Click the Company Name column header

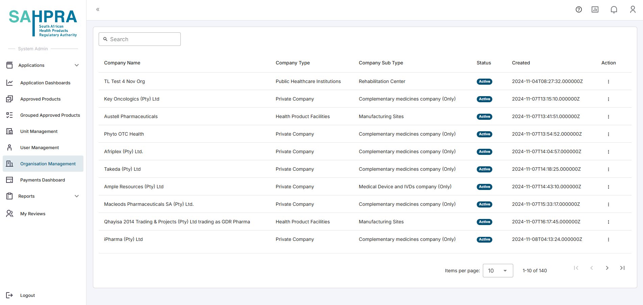[122, 63]
